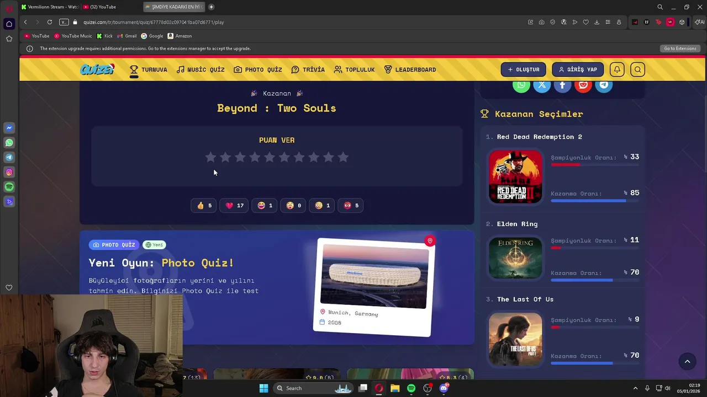707x397 pixels.
Task: Switch to the (32) YouTube tab
Action: pyautogui.click(x=102, y=7)
